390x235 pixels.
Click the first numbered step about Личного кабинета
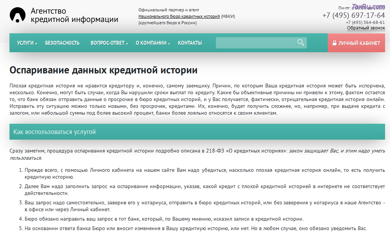pos(205,174)
